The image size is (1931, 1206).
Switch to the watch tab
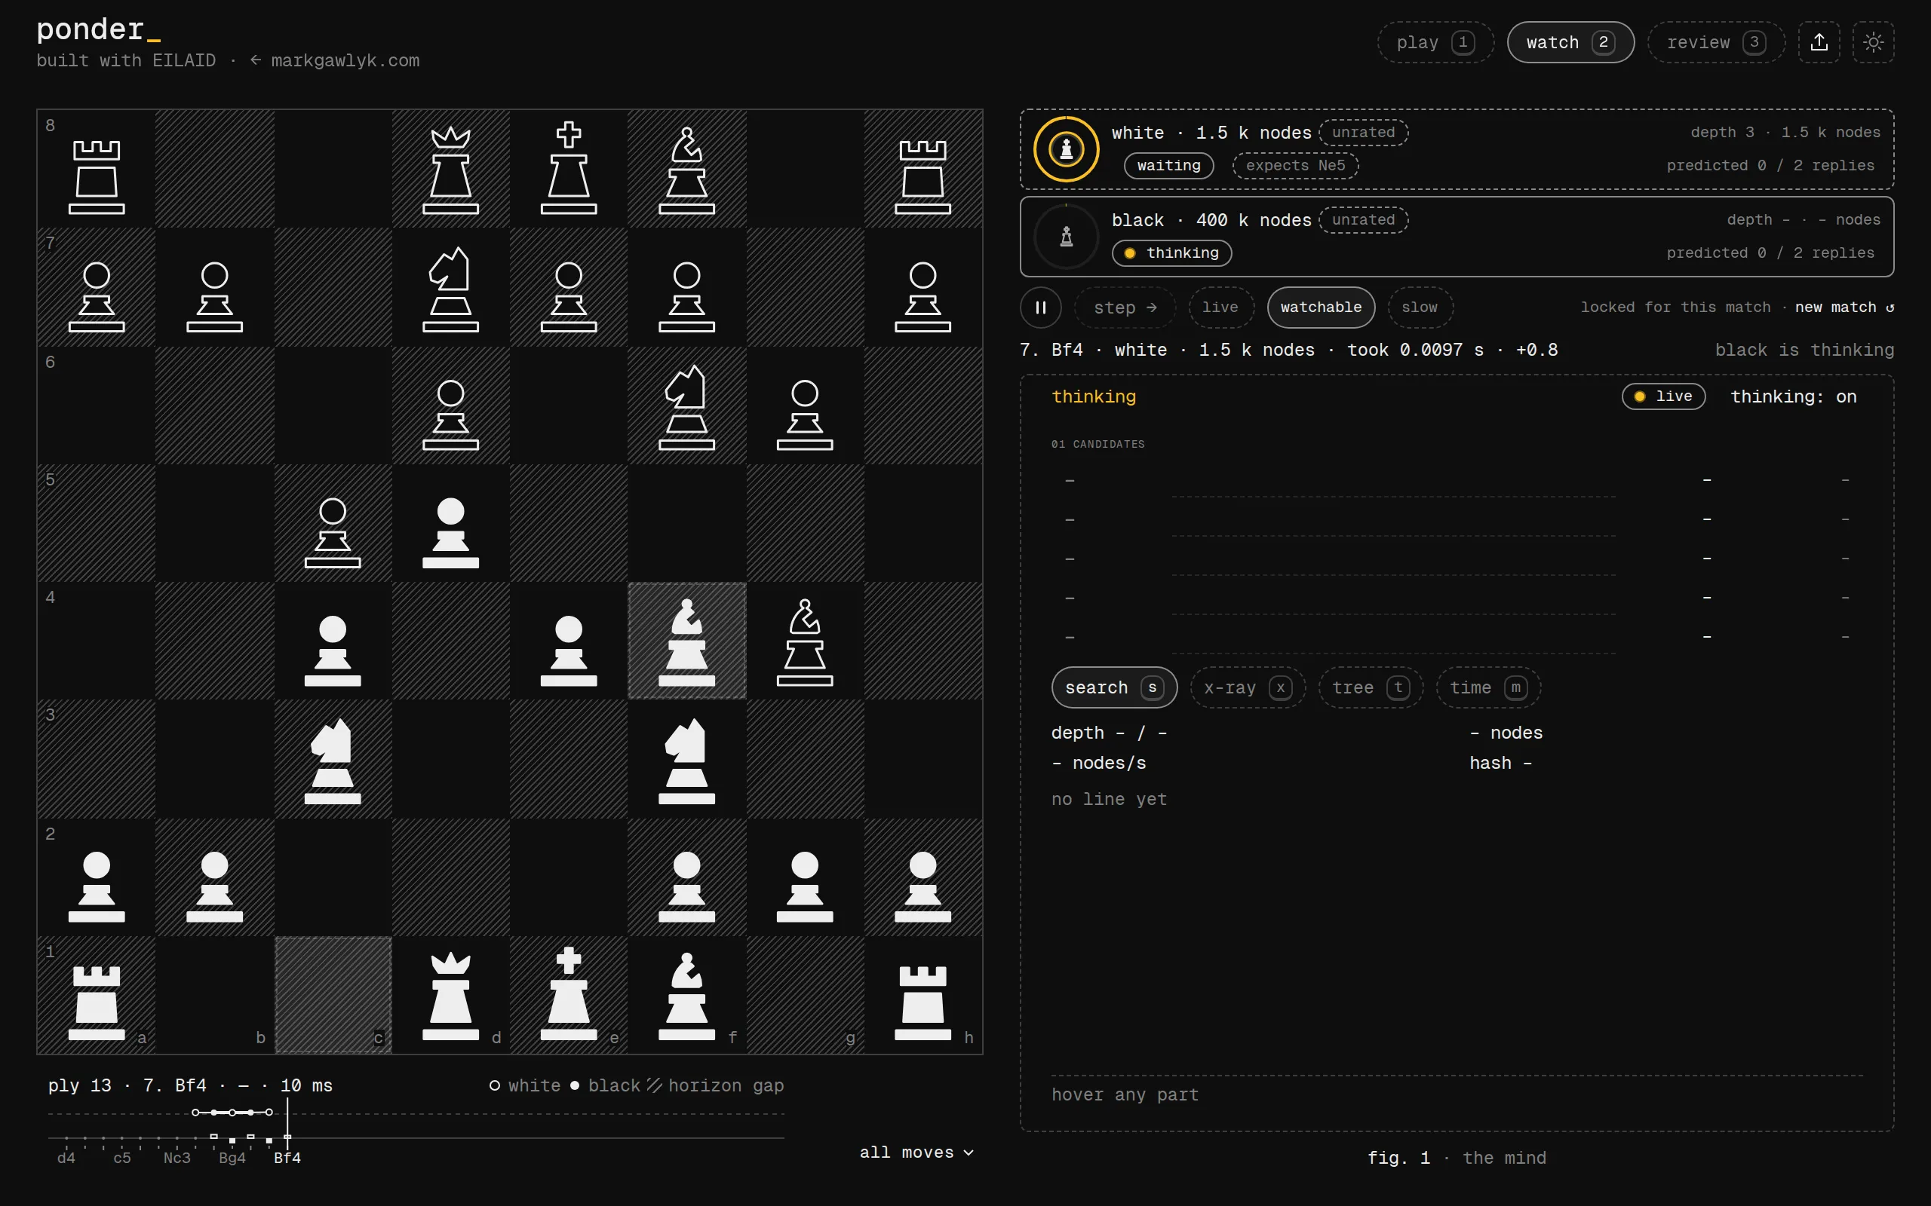1570,42
